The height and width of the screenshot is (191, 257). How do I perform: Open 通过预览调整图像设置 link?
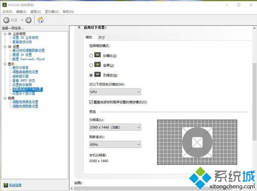point(28,51)
